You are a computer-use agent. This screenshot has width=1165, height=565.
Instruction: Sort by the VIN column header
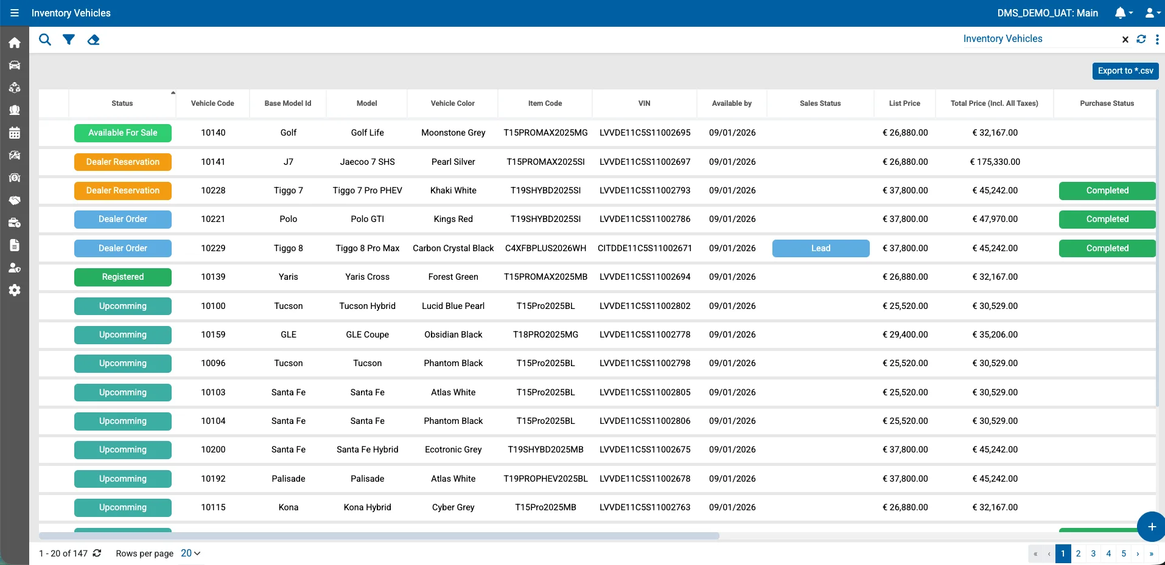tap(645, 103)
